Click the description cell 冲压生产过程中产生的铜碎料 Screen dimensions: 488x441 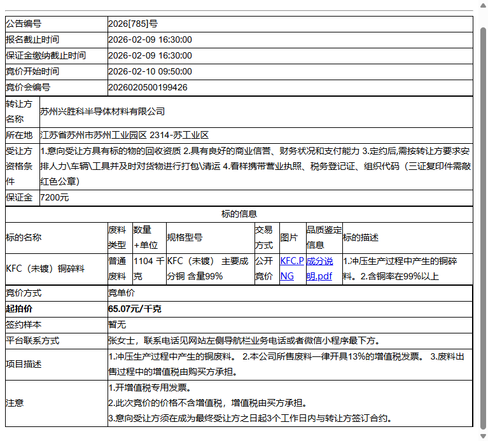[408, 269]
